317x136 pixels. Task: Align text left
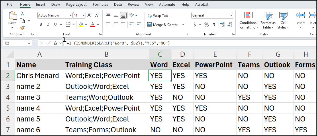click(108, 25)
